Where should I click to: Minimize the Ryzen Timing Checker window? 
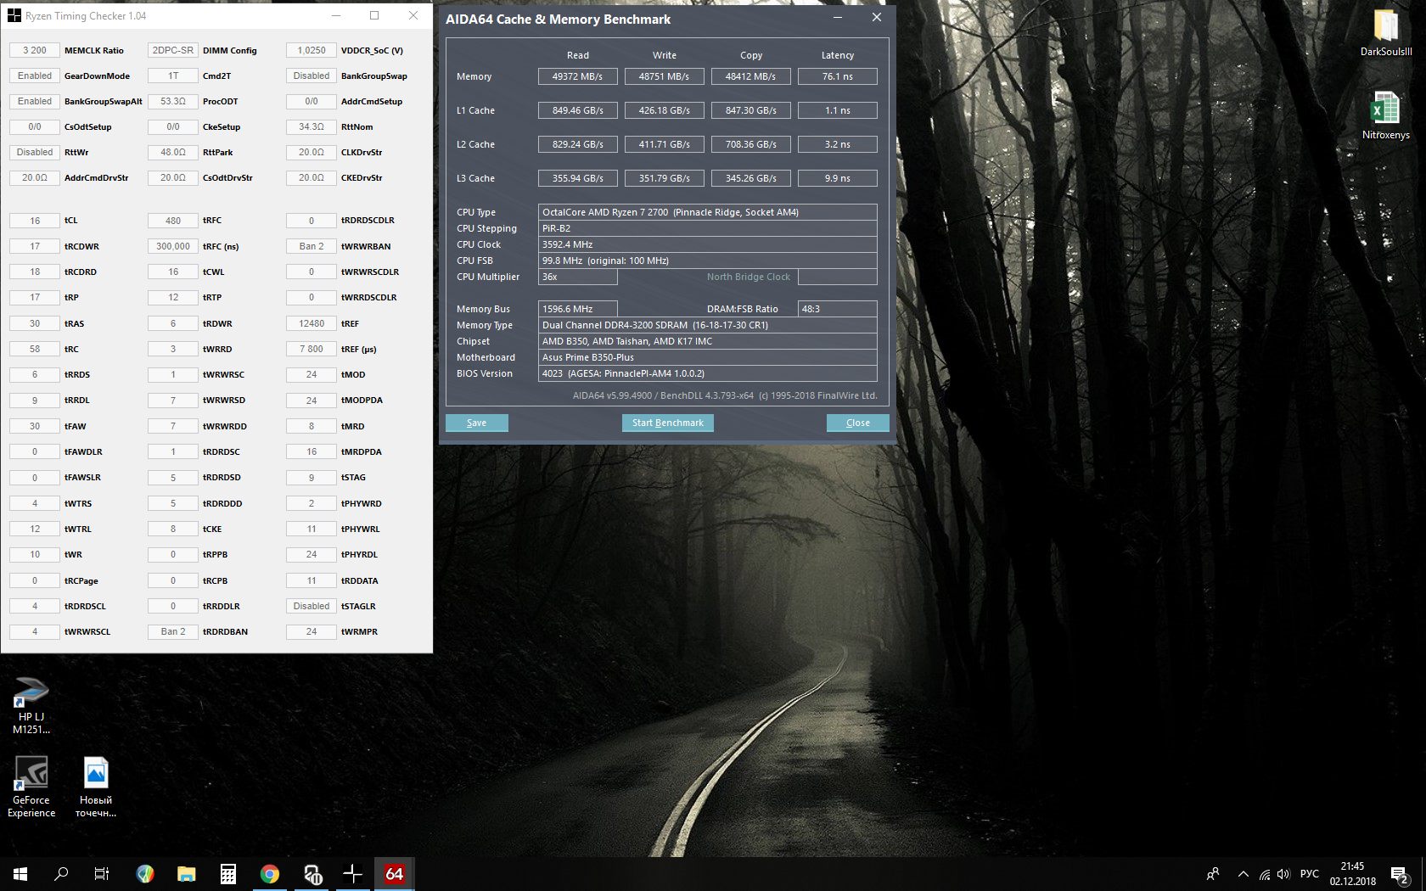336,15
